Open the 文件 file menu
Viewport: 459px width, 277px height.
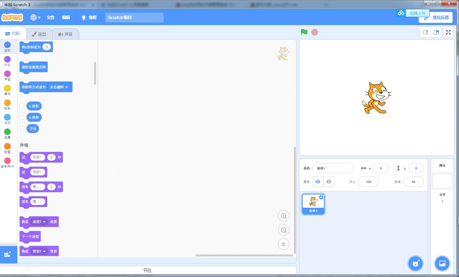click(50, 17)
